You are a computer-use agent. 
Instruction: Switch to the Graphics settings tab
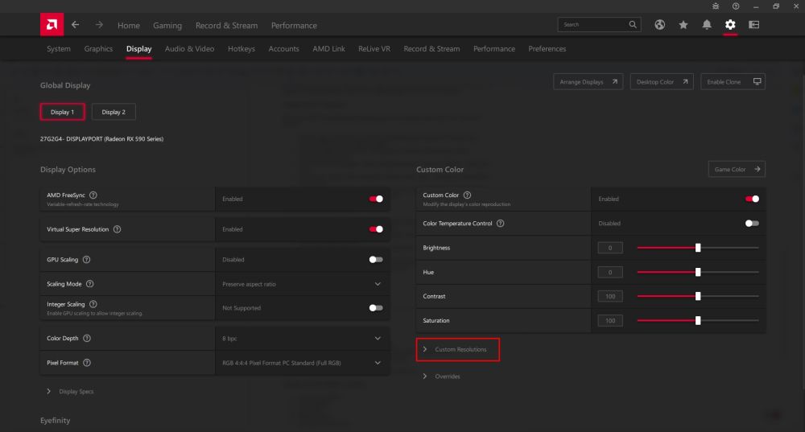tap(98, 49)
